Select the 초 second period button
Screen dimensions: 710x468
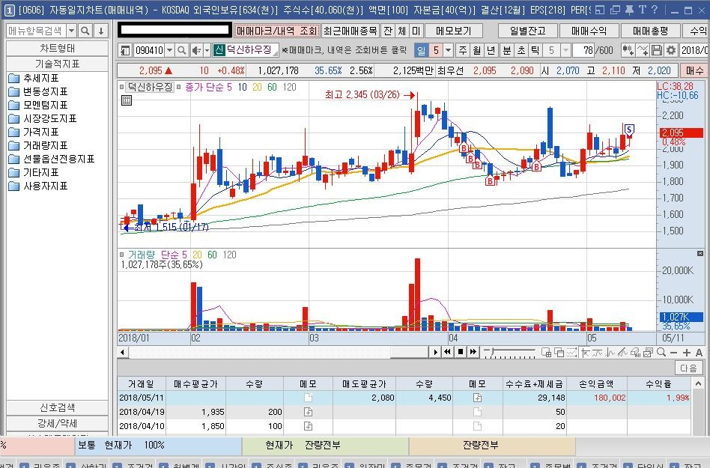point(521,50)
